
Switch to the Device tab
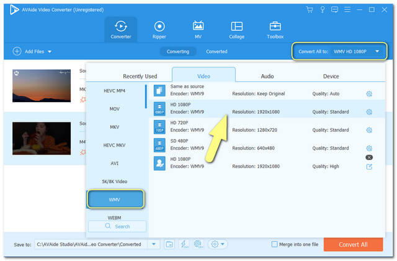(331, 76)
